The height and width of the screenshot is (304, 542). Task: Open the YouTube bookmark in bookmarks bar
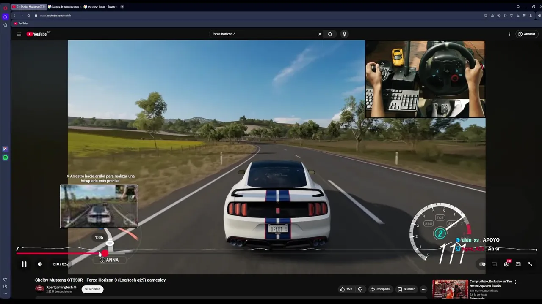click(x=21, y=24)
